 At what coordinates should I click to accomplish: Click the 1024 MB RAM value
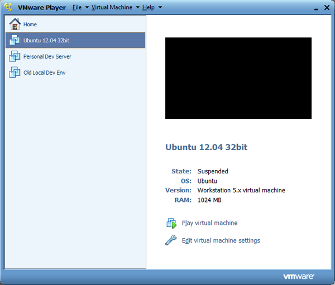pos(209,200)
